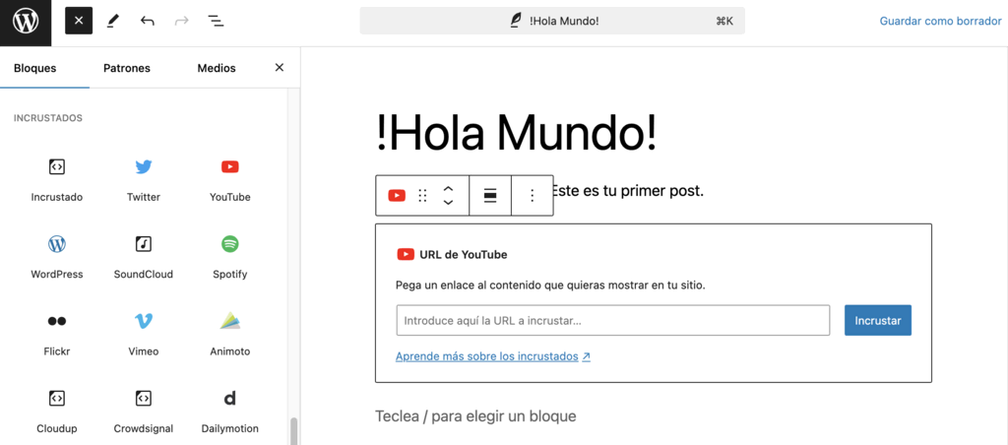Click Guardar como borrador

pos(939,21)
